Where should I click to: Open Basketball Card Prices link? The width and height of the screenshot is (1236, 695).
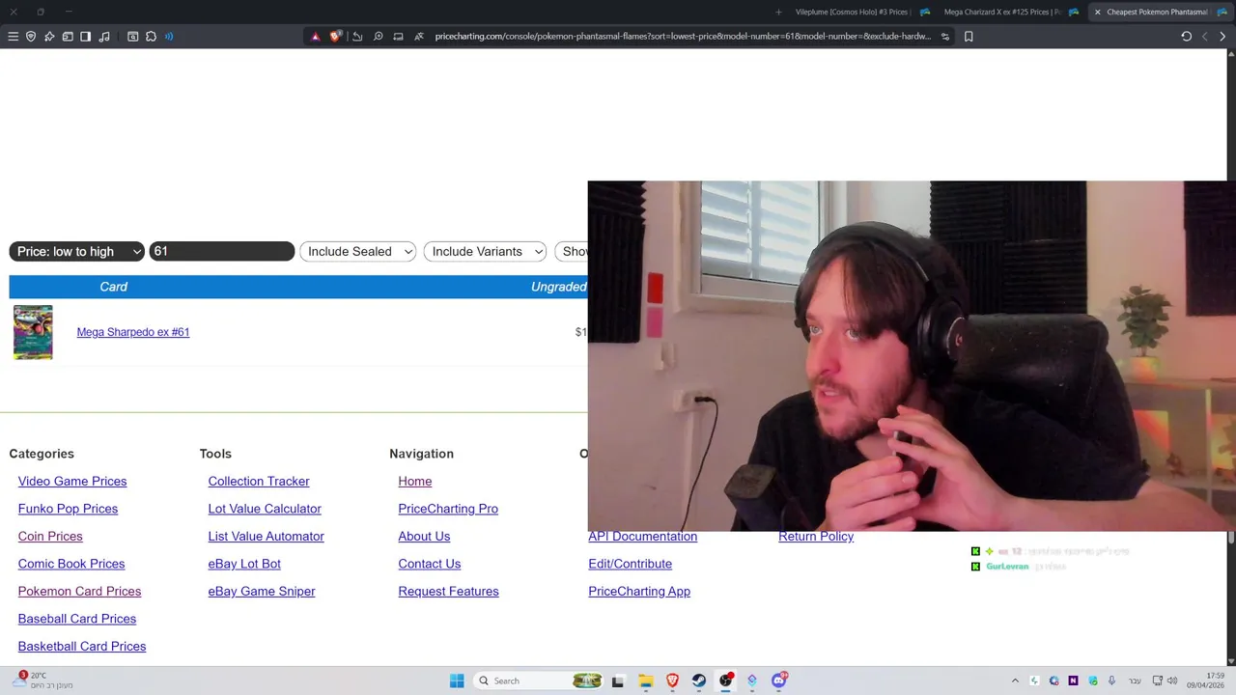[x=82, y=646]
